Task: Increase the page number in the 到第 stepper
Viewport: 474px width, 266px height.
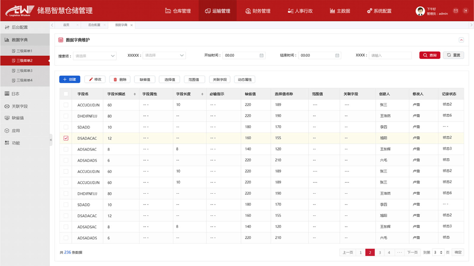Action: coord(441,251)
